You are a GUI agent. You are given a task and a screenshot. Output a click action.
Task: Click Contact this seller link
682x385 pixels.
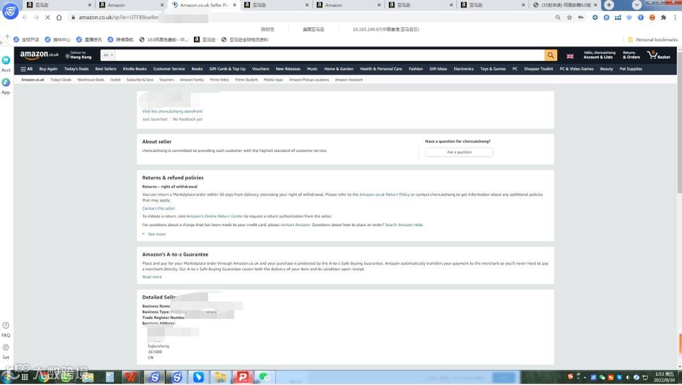[158, 208]
